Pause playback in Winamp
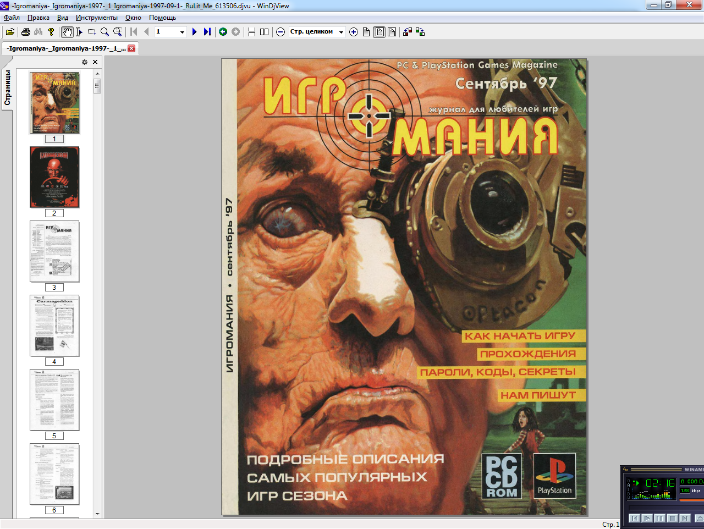Screen dimensions: 704x529 pyautogui.click(x=659, y=518)
